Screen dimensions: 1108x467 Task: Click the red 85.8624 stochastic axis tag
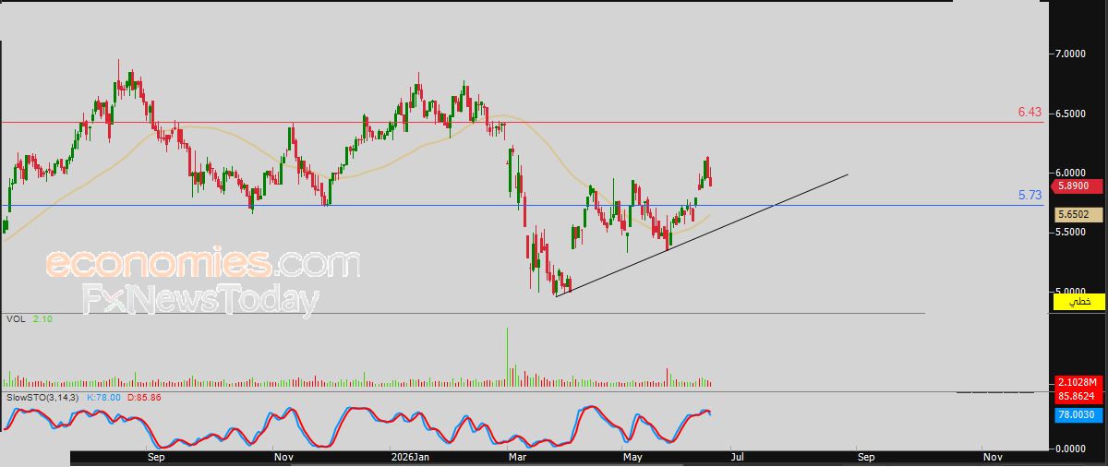[1078, 395]
